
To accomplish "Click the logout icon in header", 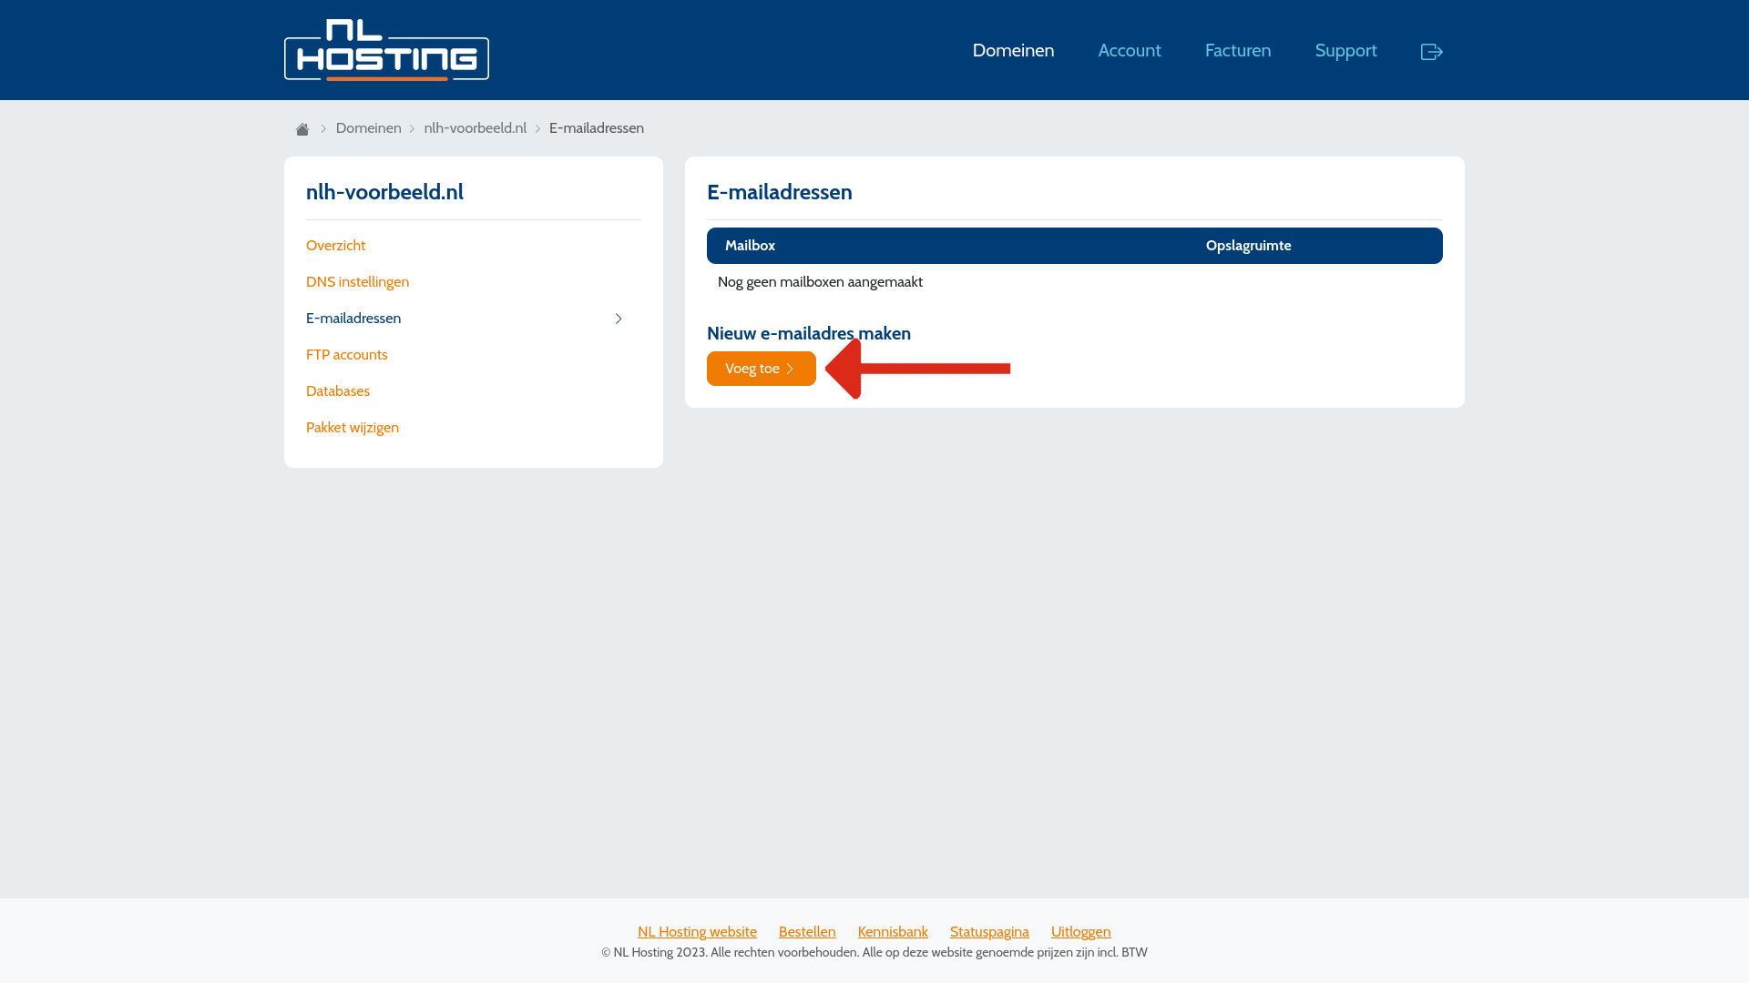I will click(1431, 52).
